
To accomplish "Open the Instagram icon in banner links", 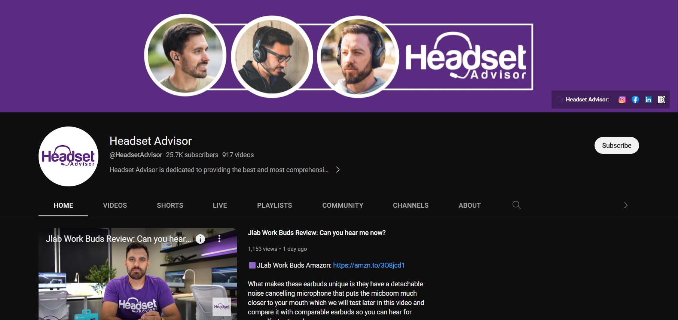I will (x=622, y=100).
